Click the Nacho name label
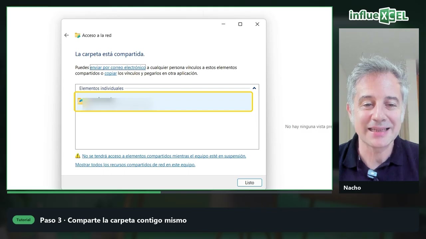Viewport: 426px width, 239px height. 352,188
